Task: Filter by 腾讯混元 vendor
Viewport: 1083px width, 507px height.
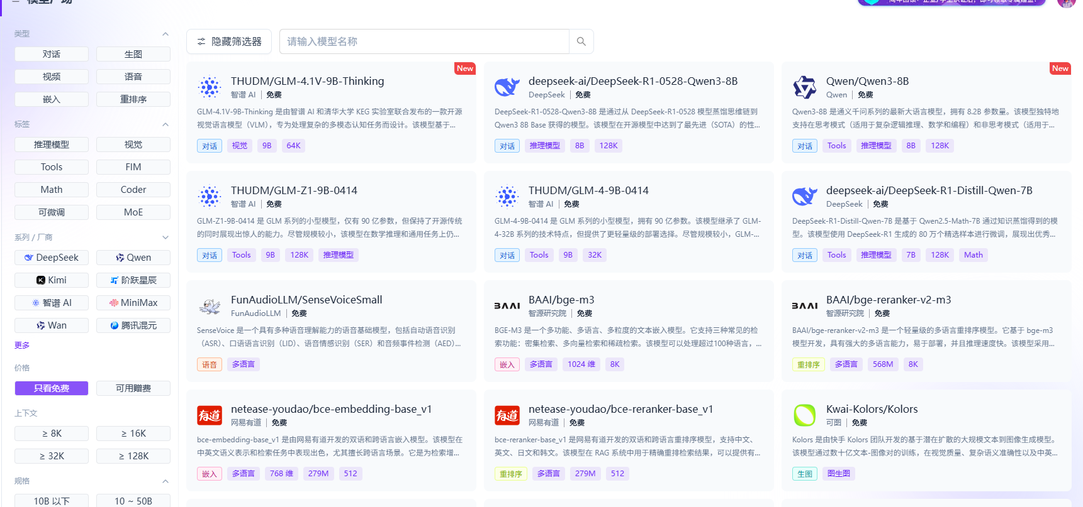Action: coord(133,325)
